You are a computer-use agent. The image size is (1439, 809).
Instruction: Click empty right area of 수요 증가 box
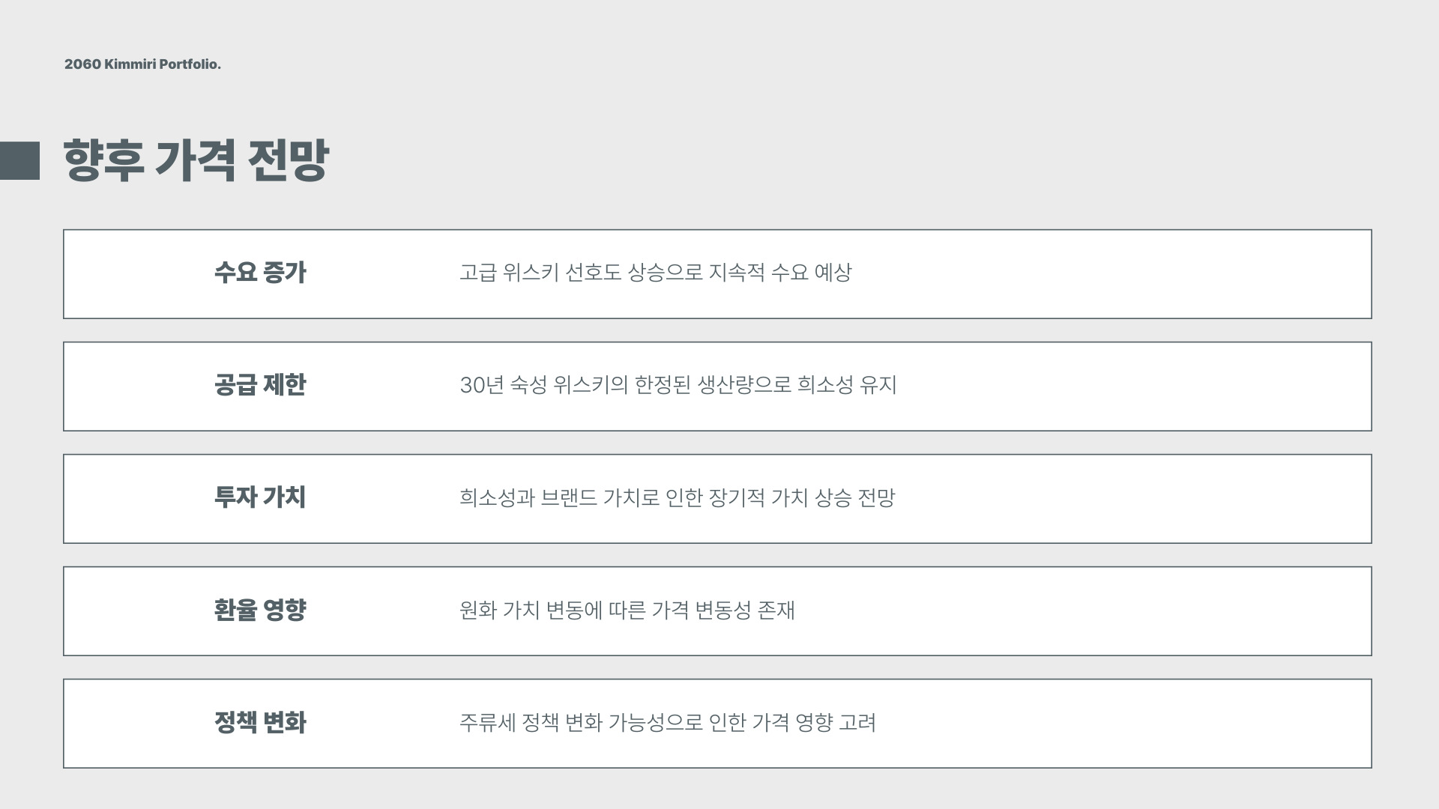pos(1124,274)
